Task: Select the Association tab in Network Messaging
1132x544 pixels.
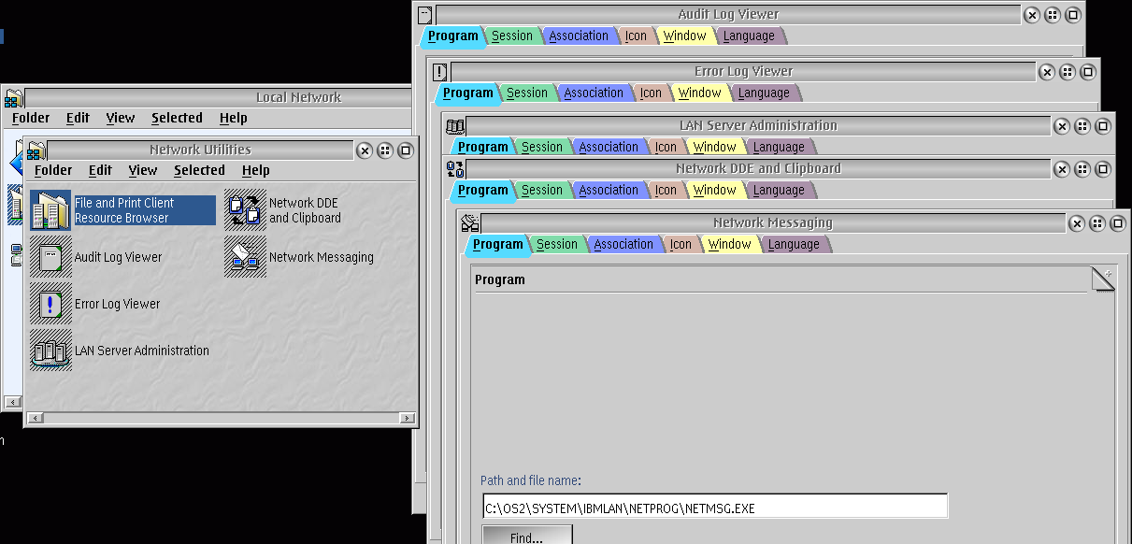Action: (623, 245)
